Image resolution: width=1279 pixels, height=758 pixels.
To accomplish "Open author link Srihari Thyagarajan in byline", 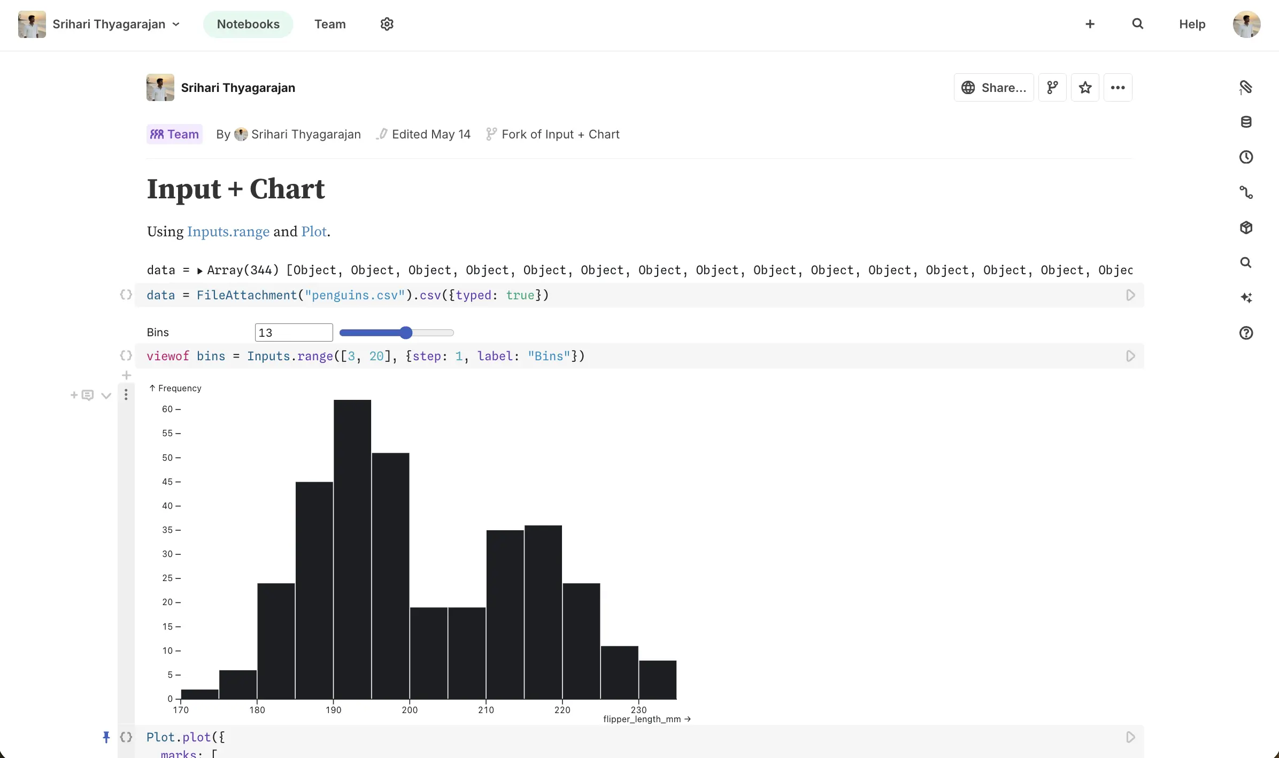I will [306, 134].
